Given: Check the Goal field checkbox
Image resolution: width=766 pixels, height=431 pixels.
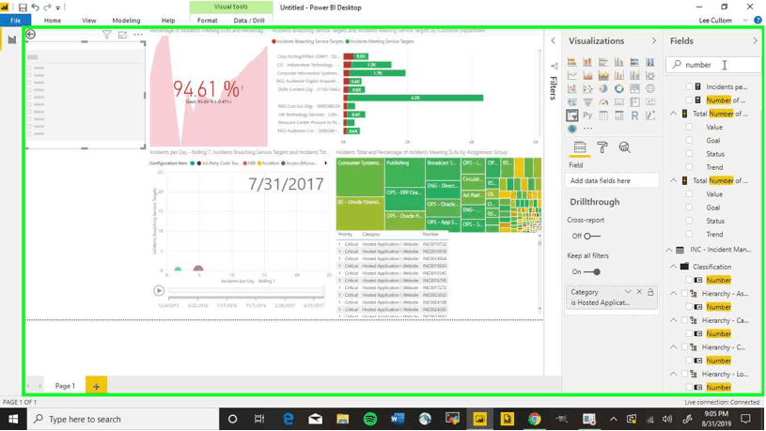Looking at the screenshot, I should click(689, 141).
